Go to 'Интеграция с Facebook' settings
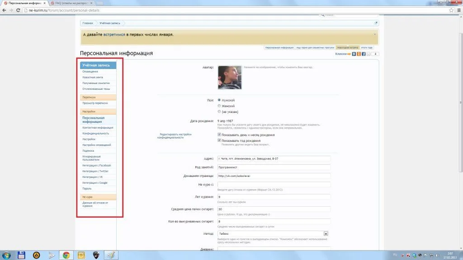463x260 pixels. tap(96, 166)
